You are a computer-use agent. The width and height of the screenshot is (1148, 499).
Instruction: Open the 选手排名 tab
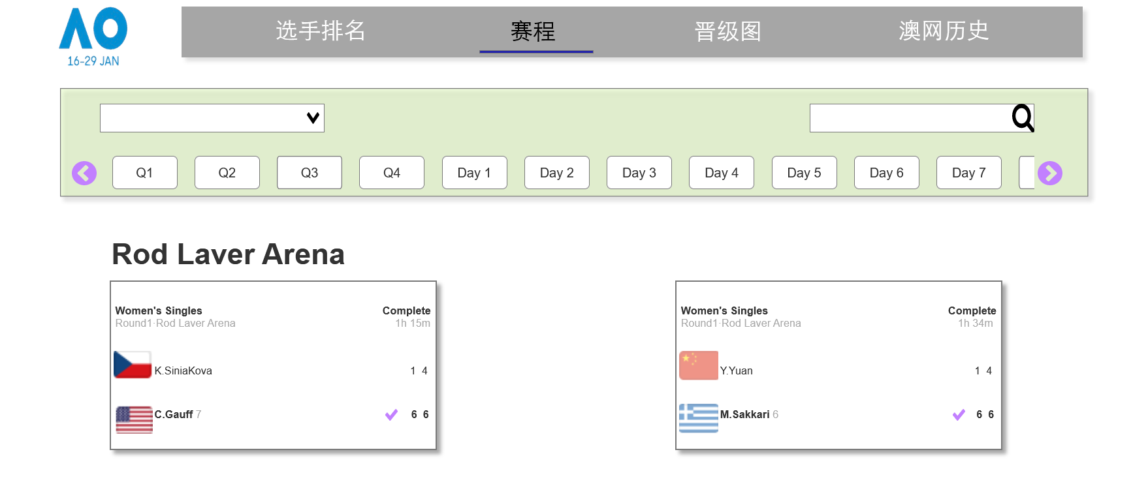320,31
